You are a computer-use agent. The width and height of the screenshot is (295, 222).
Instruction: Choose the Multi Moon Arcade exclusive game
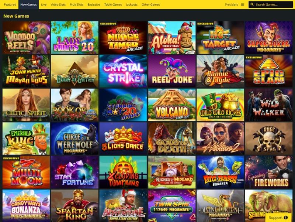(x=26, y=172)
